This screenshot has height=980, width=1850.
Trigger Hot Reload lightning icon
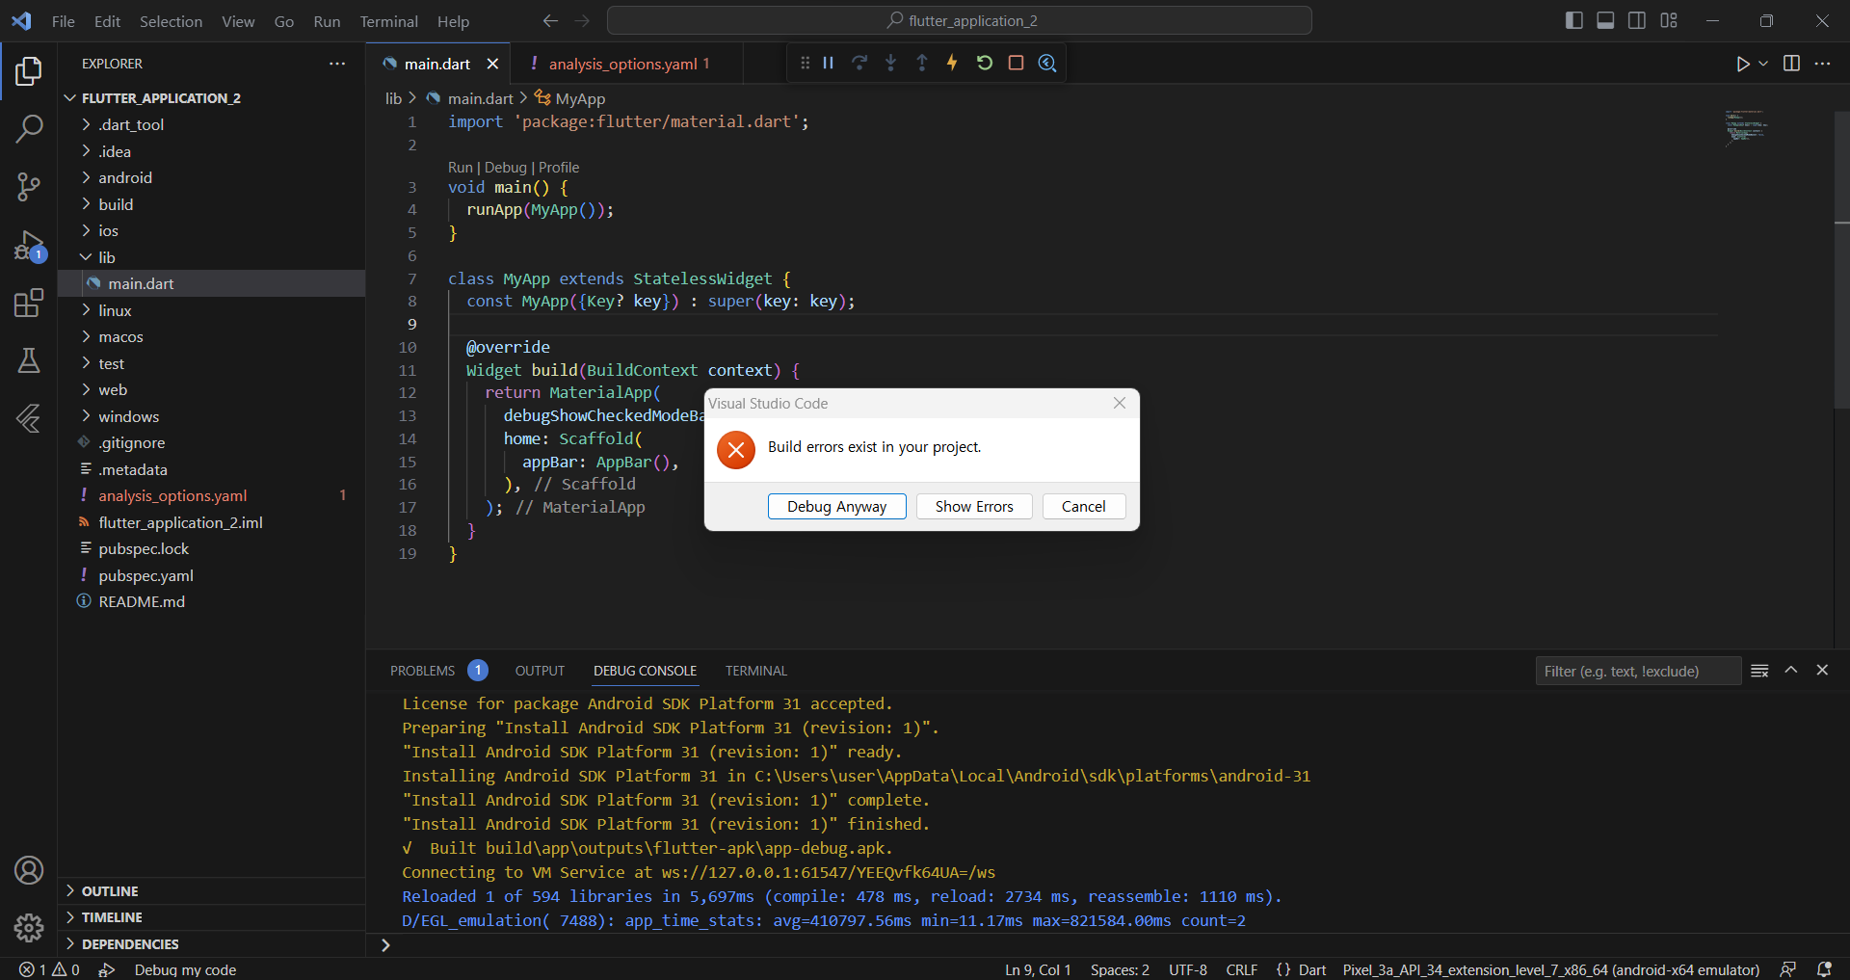(953, 63)
